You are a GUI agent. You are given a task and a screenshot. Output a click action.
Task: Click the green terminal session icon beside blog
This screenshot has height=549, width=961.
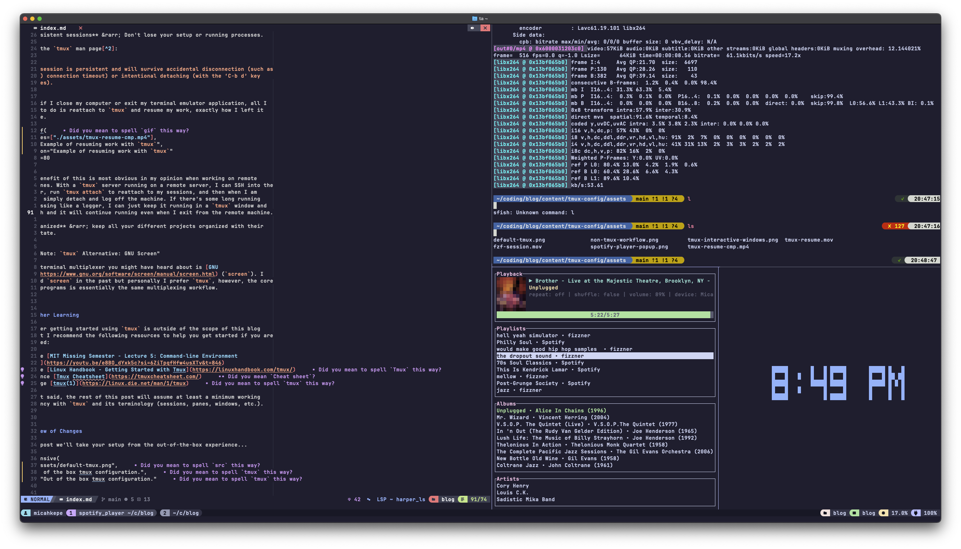click(x=854, y=513)
